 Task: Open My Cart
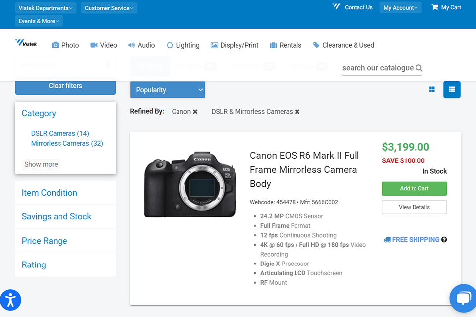point(446,7)
